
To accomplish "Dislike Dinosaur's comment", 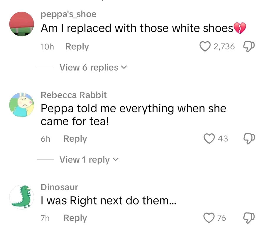I will (x=249, y=217).
